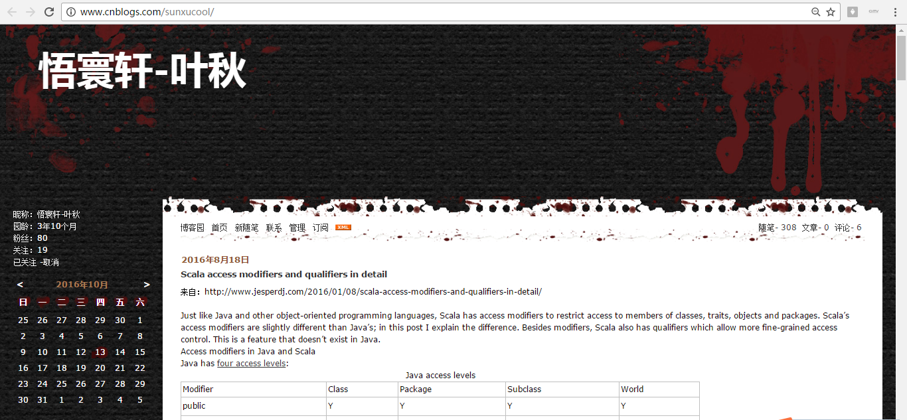Click the 'Subclass' table header cell
Viewport: 907px width, 420px height.
click(x=562, y=389)
